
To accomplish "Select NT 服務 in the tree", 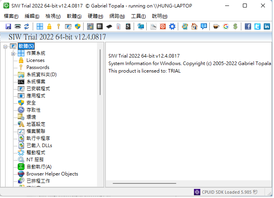I will [x=35, y=160].
